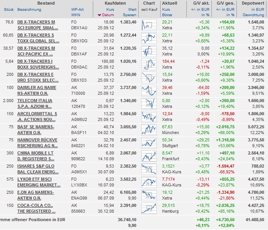Select total purchase value 36.748,10
Image resolution: width=268 pixels, height=230 pixels.
[127, 220]
